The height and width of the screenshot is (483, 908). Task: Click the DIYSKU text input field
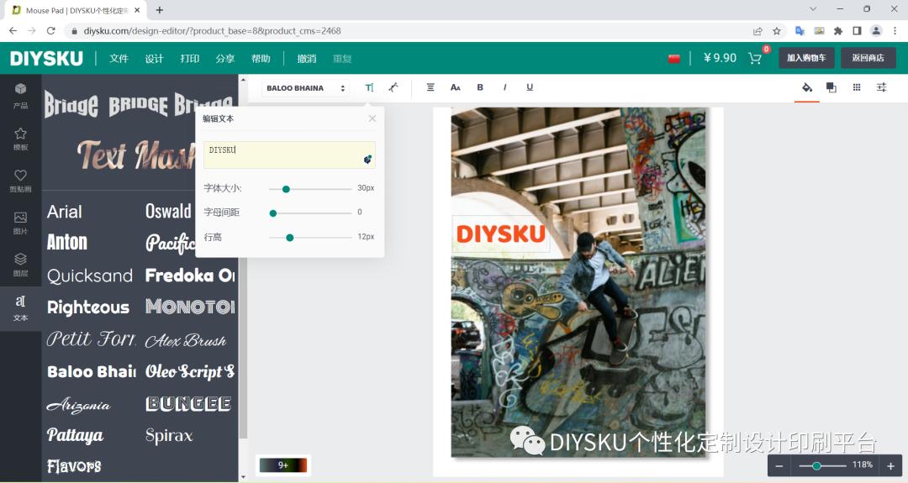point(286,155)
